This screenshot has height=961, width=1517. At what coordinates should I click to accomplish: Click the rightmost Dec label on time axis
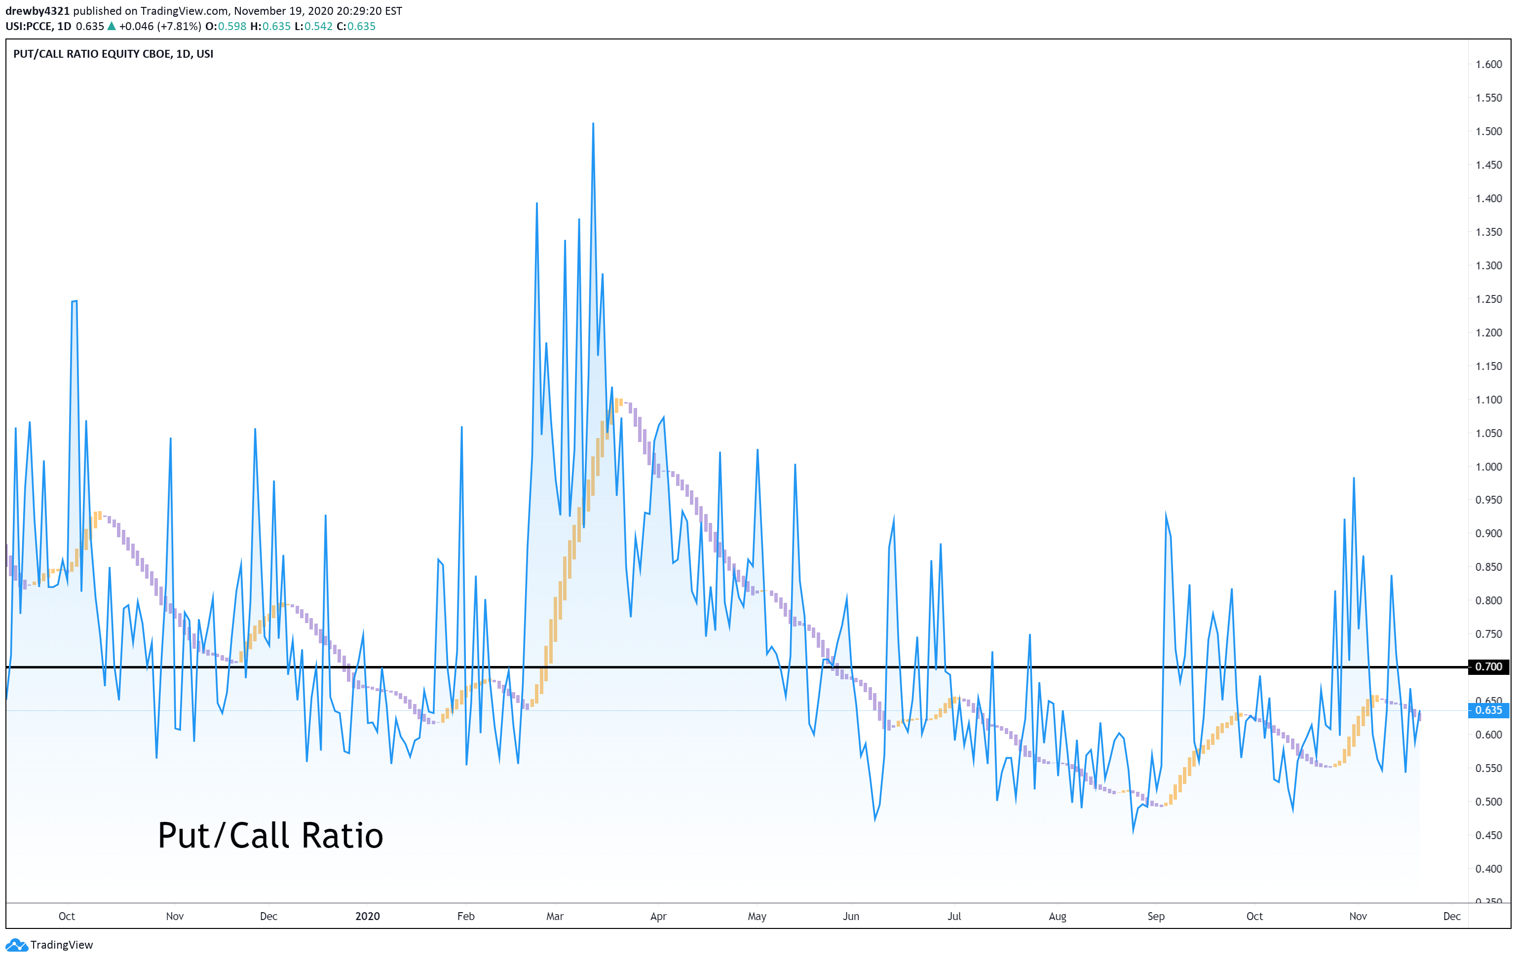(x=1451, y=916)
